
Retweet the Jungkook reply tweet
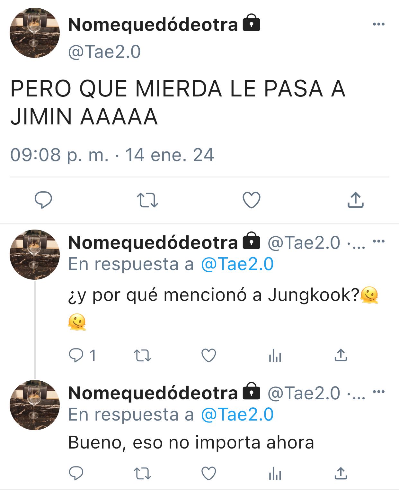pos(142,356)
